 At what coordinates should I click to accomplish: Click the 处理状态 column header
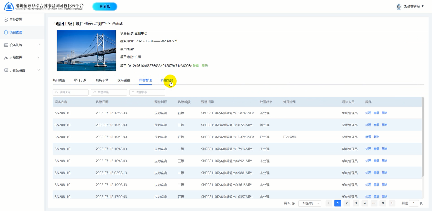pyautogui.click(x=266, y=102)
